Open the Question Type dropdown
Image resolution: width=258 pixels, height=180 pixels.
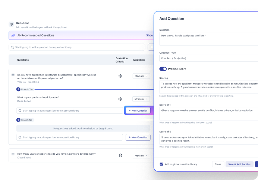[208, 58]
